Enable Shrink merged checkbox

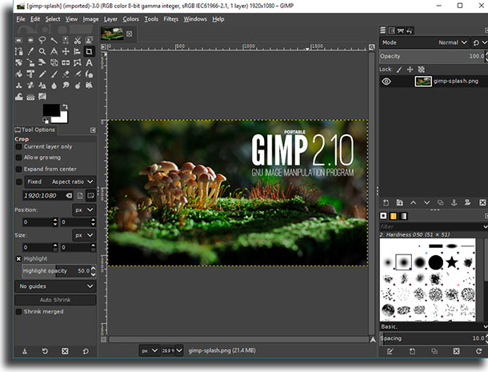pyautogui.click(x=18, y=312)
